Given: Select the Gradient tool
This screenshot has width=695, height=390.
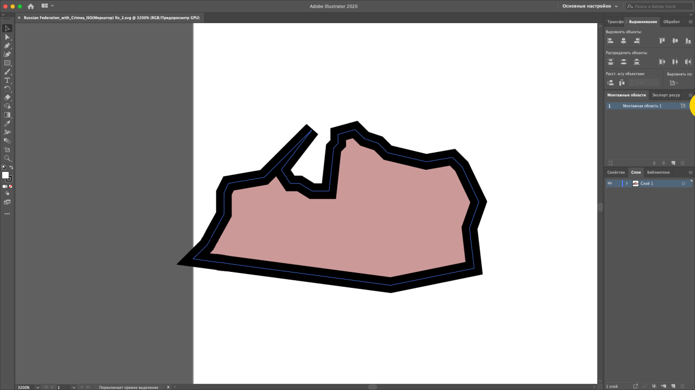Looking at the screenshot, I should (7, 115).
